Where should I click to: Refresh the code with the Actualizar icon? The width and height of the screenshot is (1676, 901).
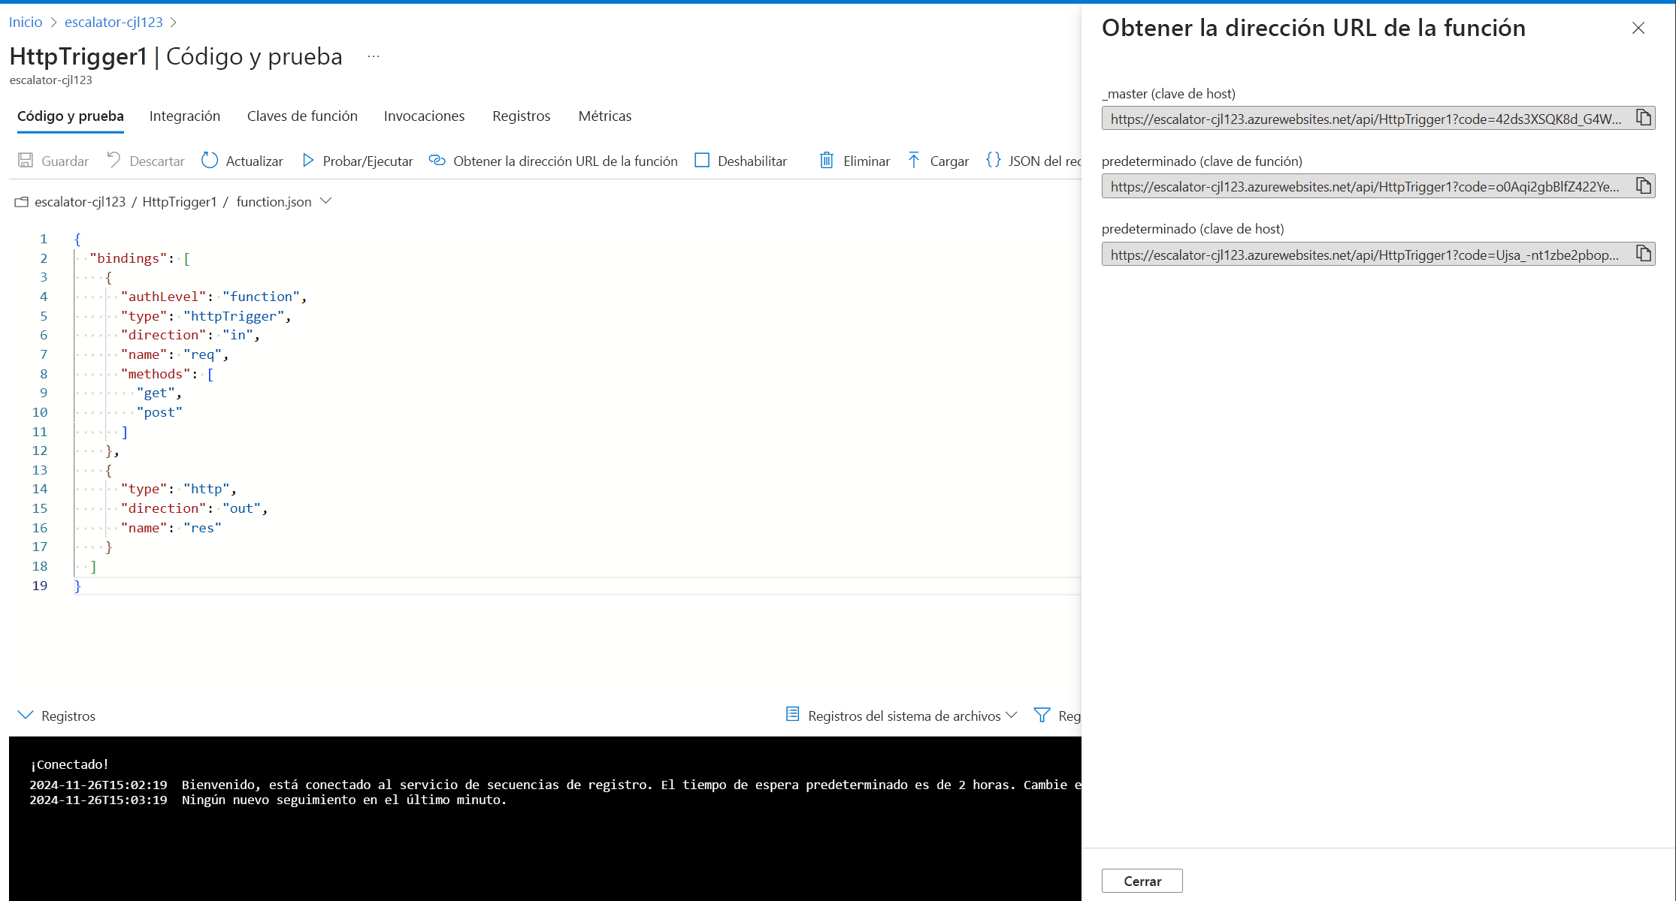[210, 160]
